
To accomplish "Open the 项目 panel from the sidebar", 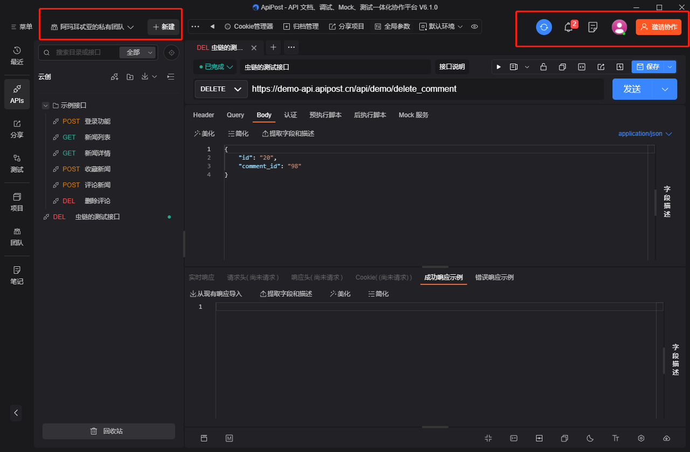I will pyautogui.click(x=17, y=203).
